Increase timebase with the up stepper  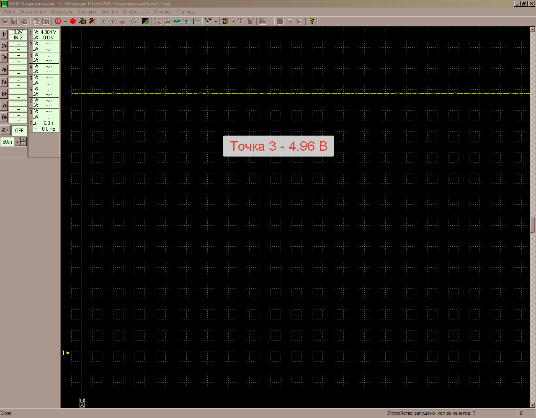(x=23, y=140)
